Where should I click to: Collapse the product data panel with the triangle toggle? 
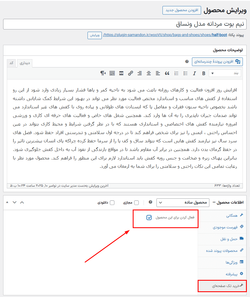(x=7, y=202)
